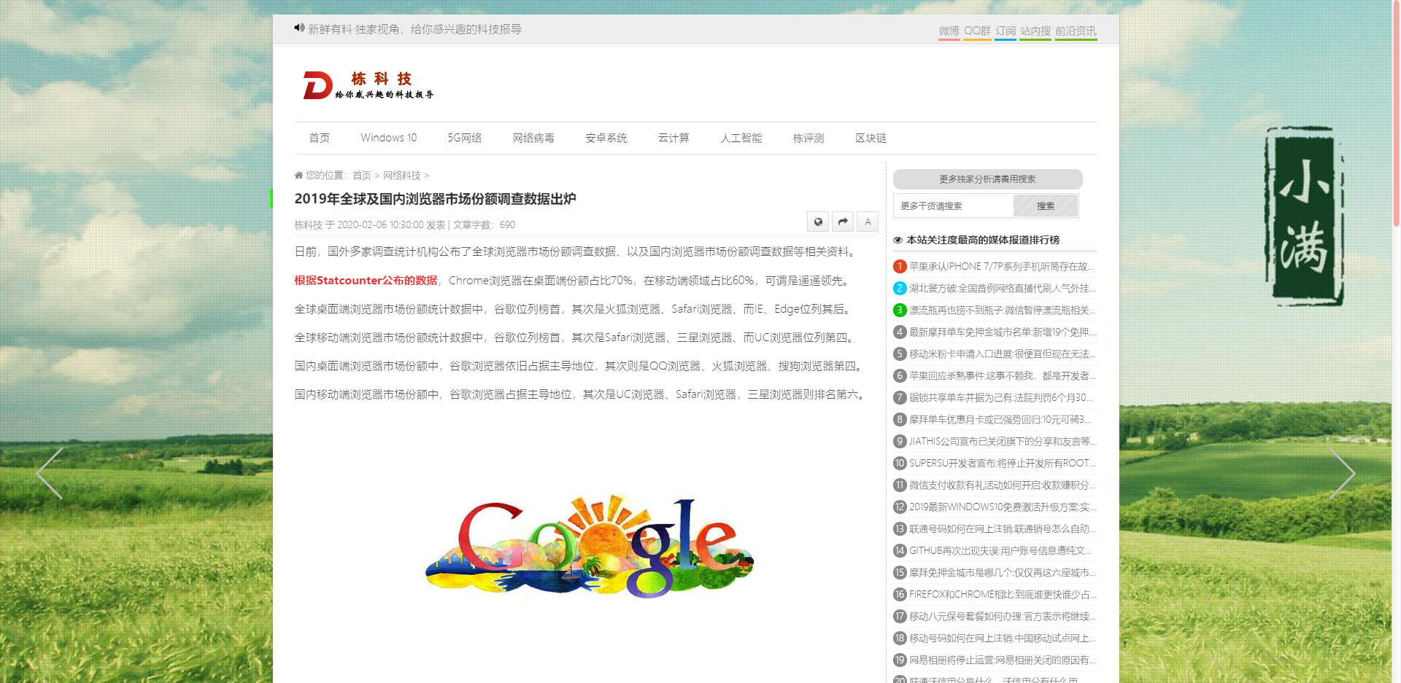Click the red Statcounter link in the article

pos(366,281)
